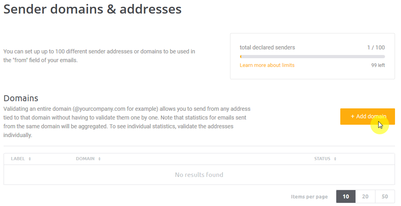Select 10 items per page
401x206 pixels.
[x=346, y=196]
